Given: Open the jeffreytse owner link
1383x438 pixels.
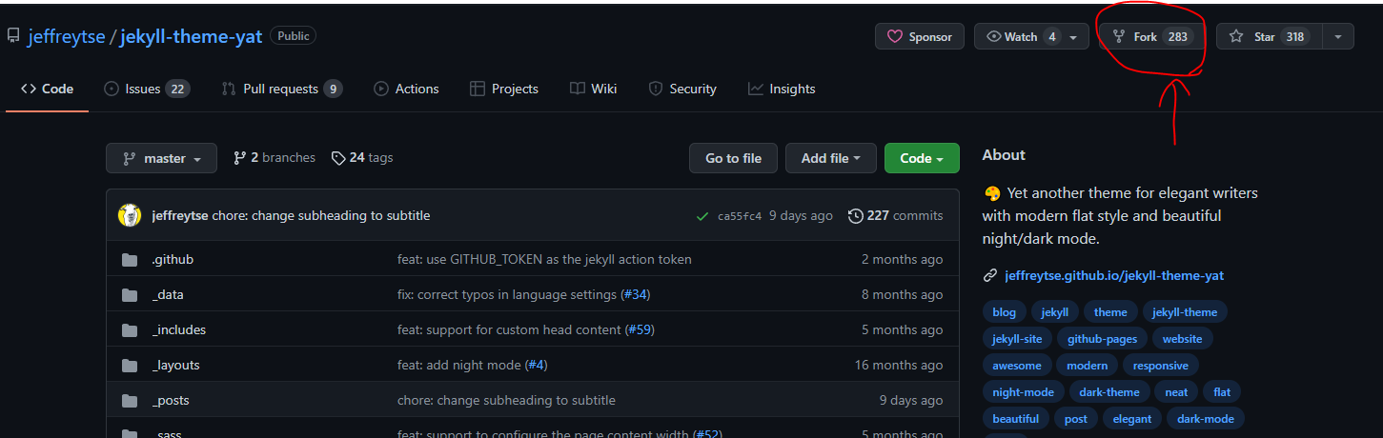Looking at the screenshot, I should coord(67,37).
